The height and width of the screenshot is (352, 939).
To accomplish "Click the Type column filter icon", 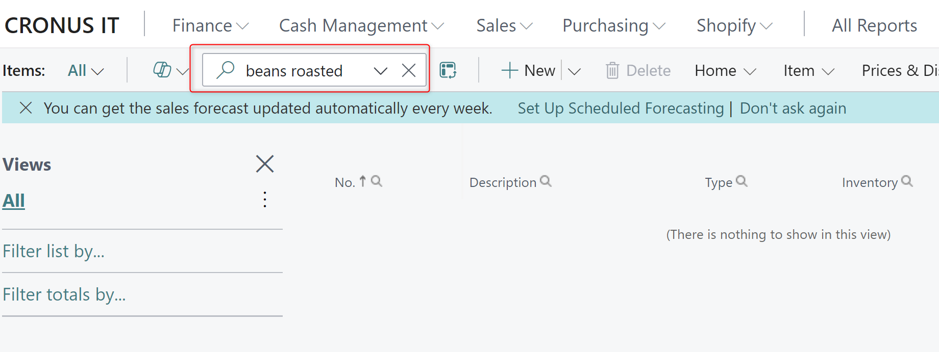I will point(742,181).
